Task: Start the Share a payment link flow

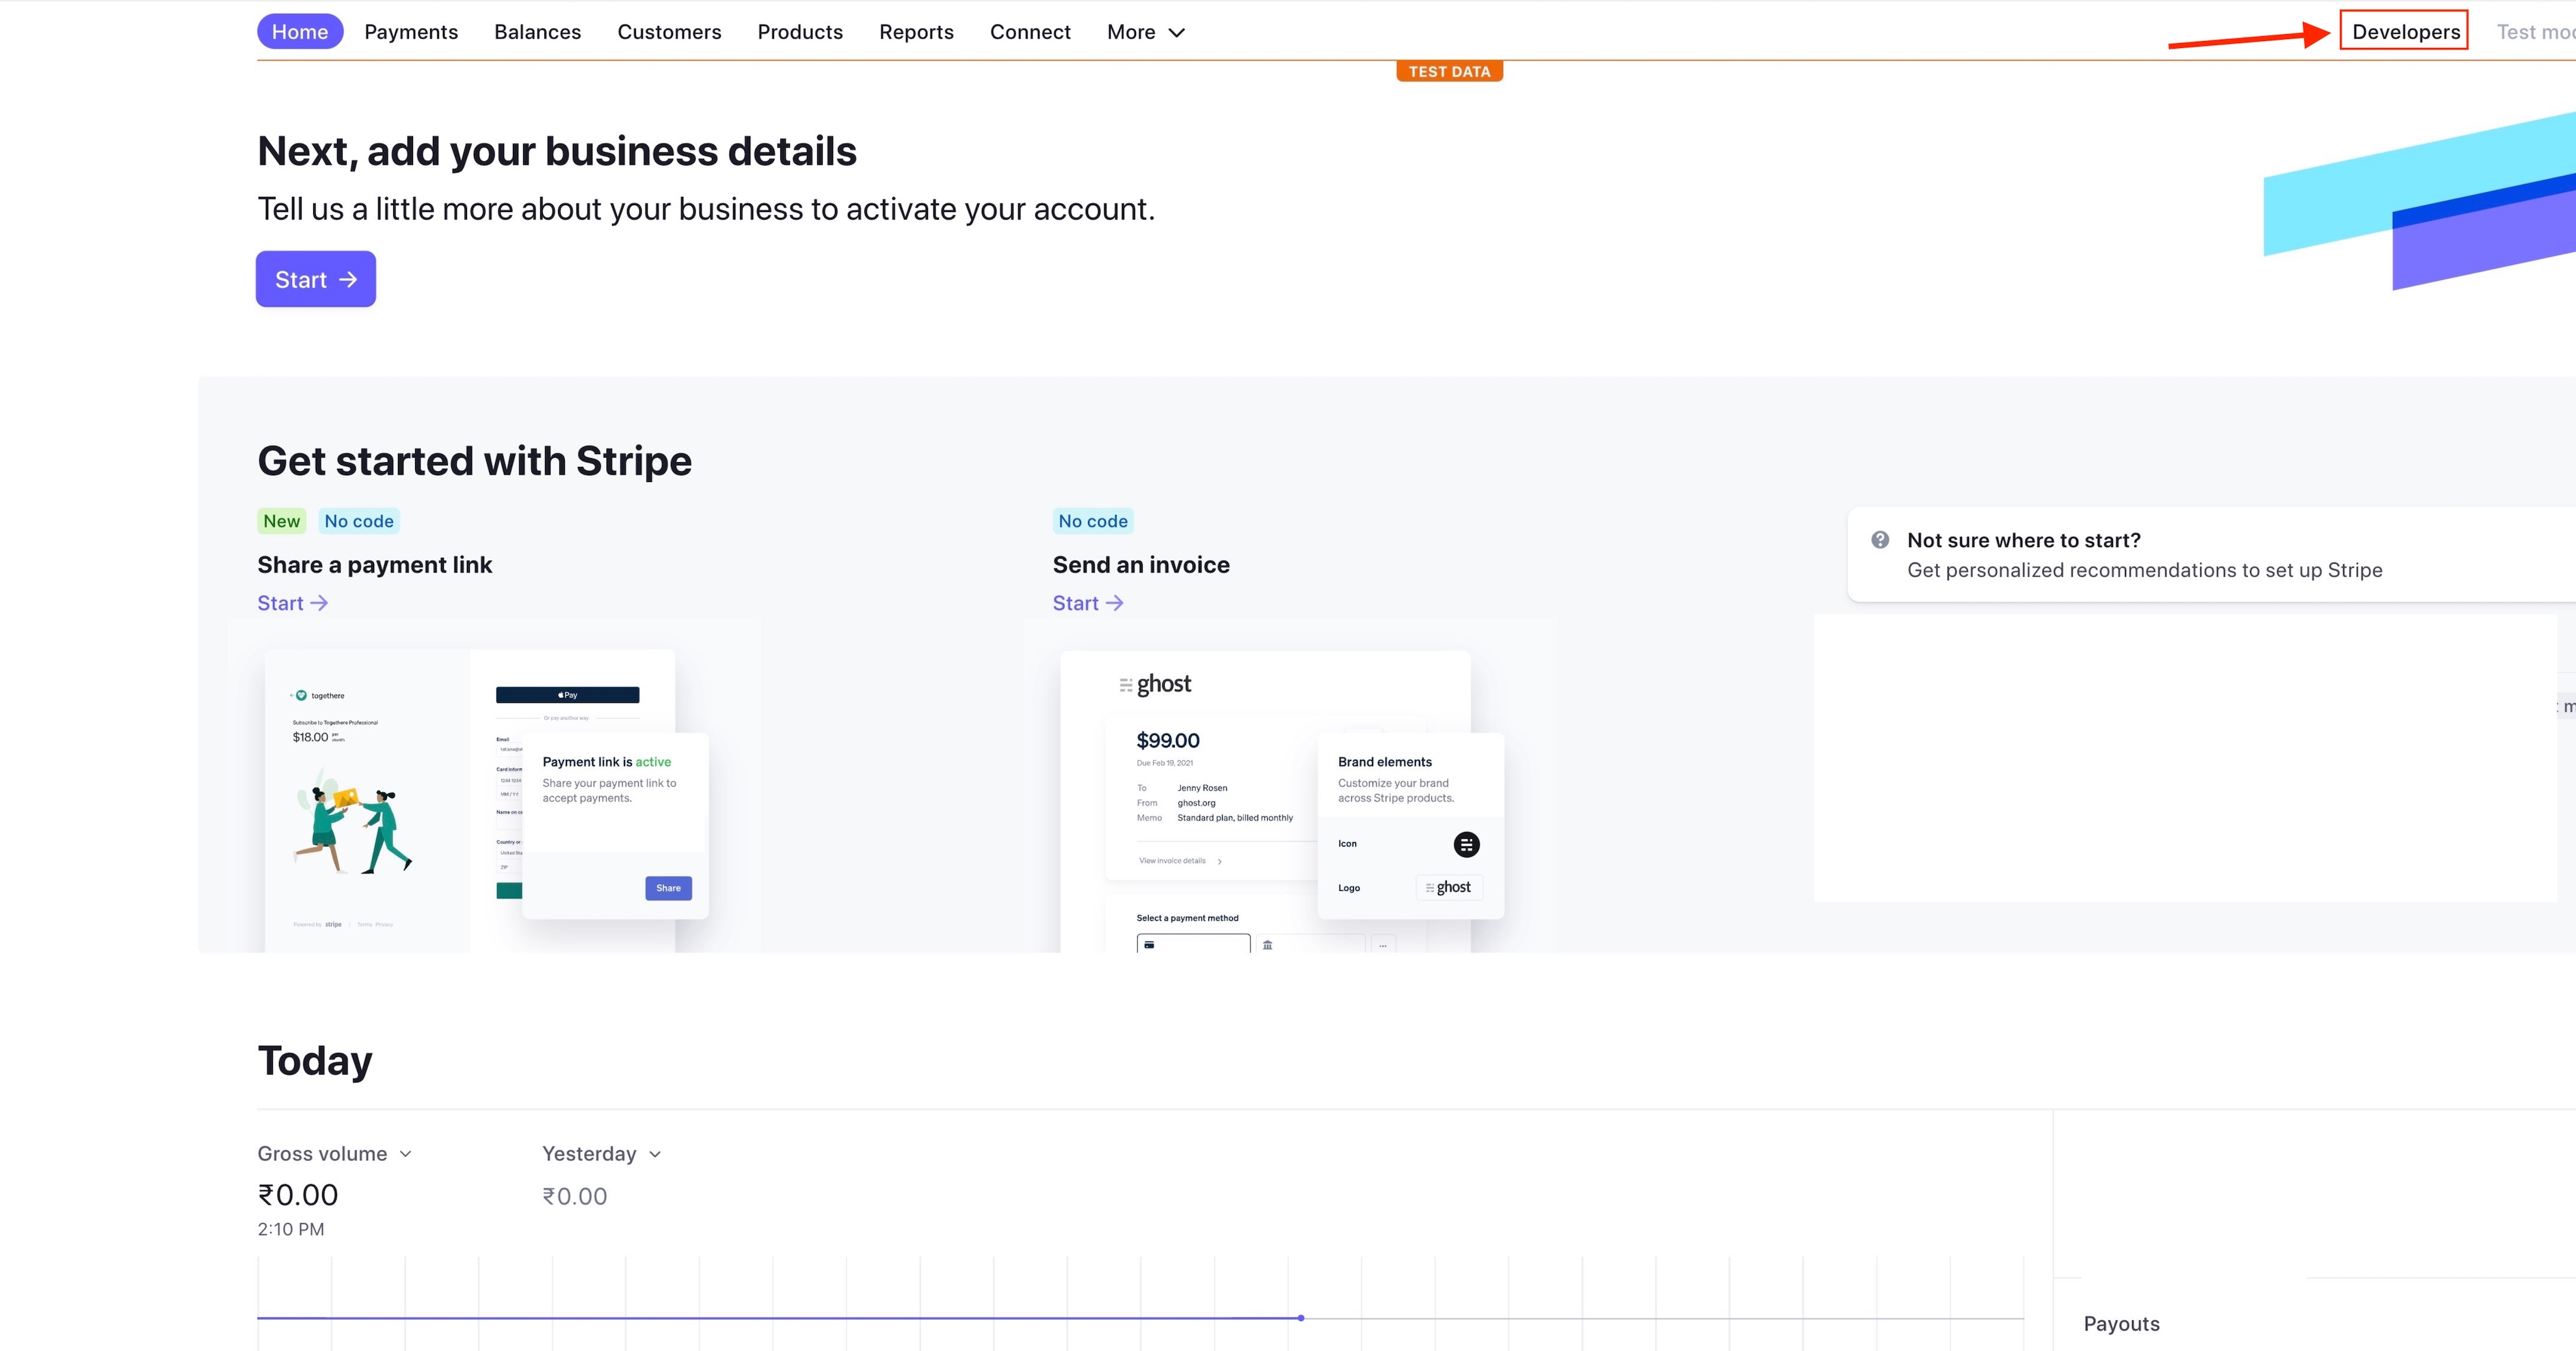Action: pyautogui.click(x=292, y=603)
